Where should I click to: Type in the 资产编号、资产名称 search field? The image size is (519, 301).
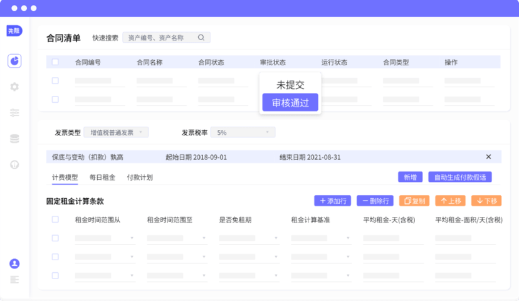pyautogui.click(x=167, y=38)
